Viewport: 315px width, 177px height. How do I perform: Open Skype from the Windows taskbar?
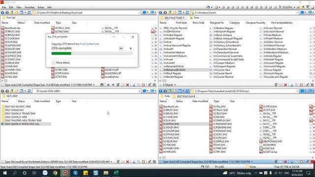[x=75, y=173]
